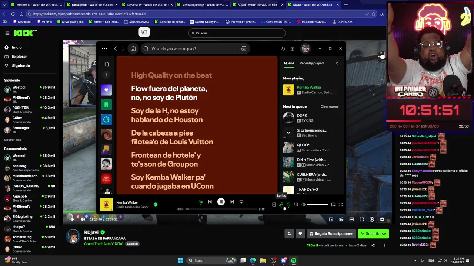Open the Windows Start menu
Viewport: 474px width, 266px height.
180,260
